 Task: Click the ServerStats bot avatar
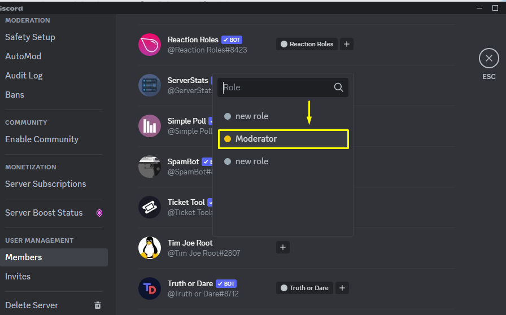click(150, 85)
